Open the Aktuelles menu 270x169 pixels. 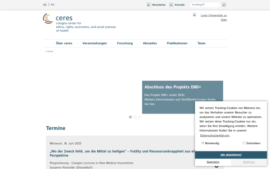point(150,43)
